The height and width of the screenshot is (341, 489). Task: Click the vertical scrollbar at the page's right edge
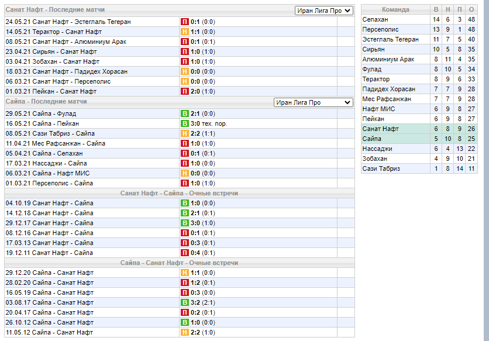[486, 170]
